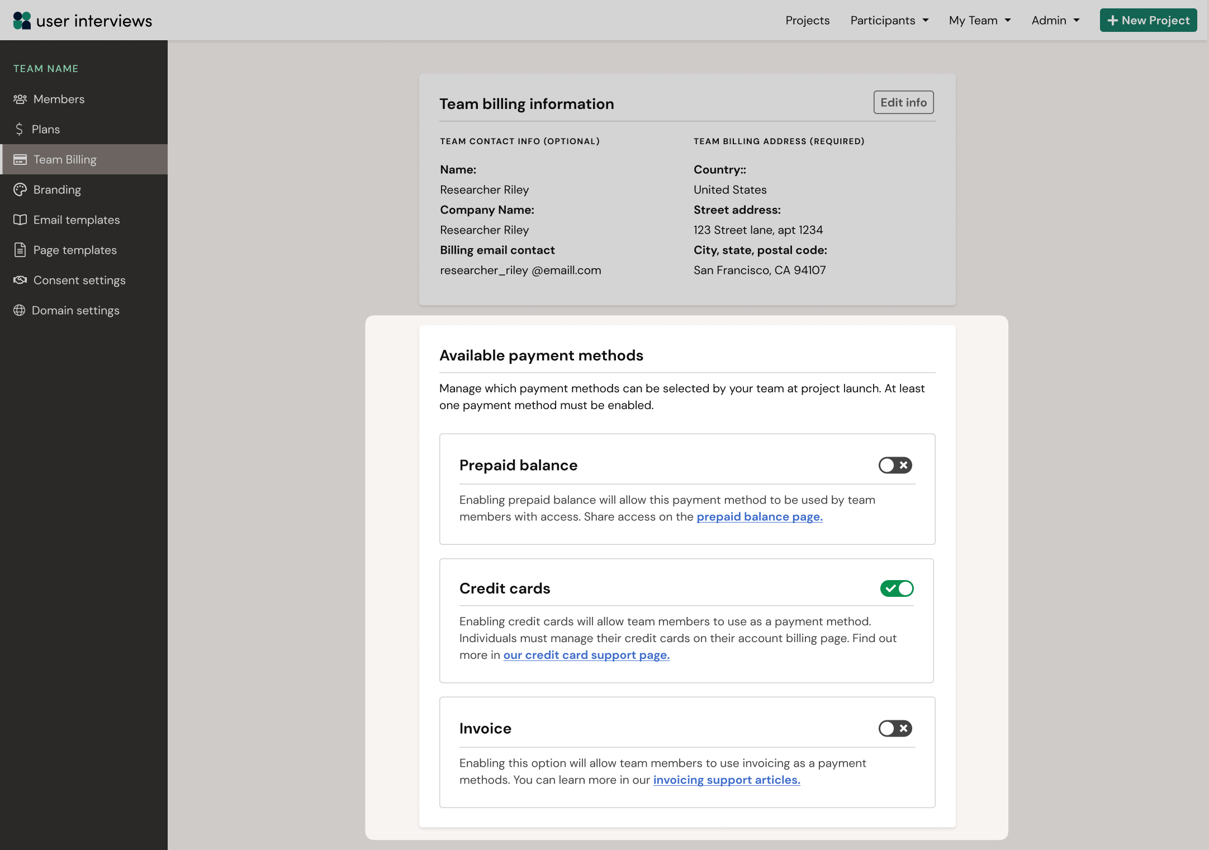
Task: Click the Edit info button
Action: point(903,102)
